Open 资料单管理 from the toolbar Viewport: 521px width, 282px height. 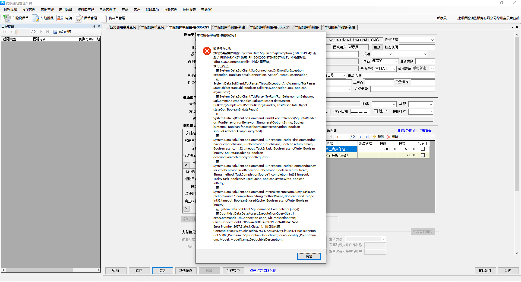coord(104,18)
